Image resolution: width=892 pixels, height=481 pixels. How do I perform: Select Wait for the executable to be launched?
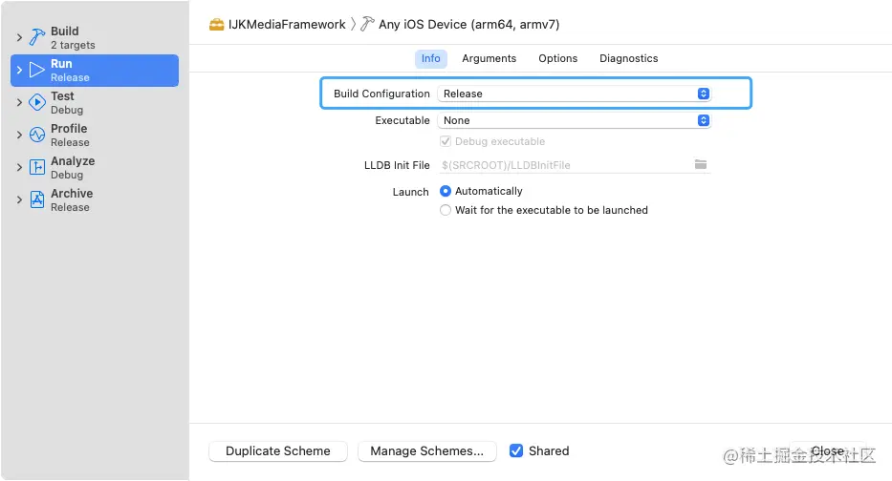(446, 210)
